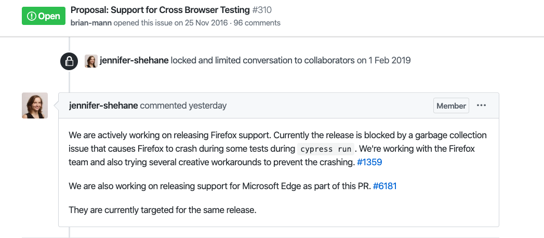The height and width of the screenshot is (238, 544).
Task: Click the sentence "They are currently targeted for the same release"
Action: 163,210
